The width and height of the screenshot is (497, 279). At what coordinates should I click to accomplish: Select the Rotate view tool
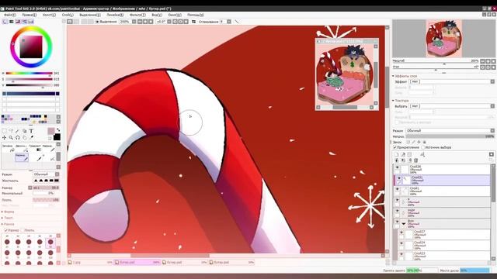coord(18,137)
